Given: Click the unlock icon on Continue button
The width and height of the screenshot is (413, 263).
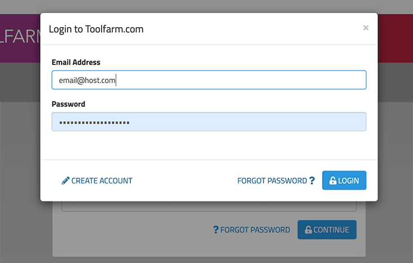Looking at the screenshot, I should (x=308, y=230).
